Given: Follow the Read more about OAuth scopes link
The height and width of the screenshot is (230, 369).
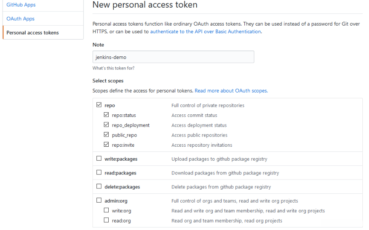Looking at the screenshot, I should click(231, 90).
